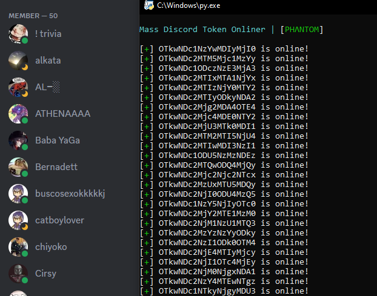Screen dimensions: 377x296
Task: Click token line OTkwNDc2NjM0NjgxNDA1
Action: click(x=224, y=272)
